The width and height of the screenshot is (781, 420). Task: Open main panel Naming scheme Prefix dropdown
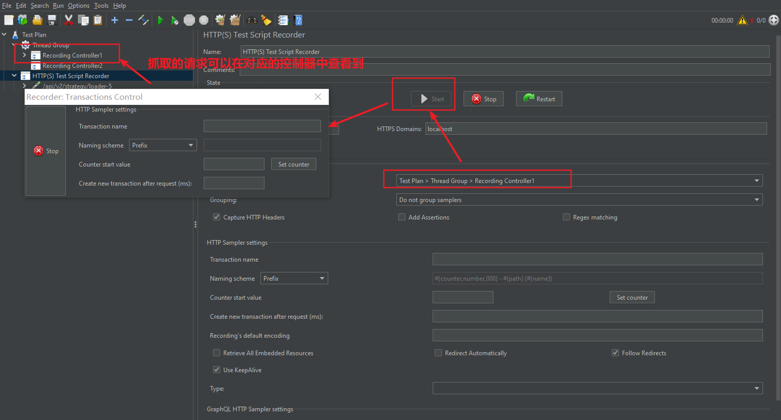[x=294, y=278]
